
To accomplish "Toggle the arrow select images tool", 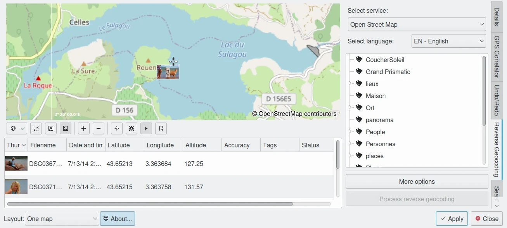I will [x=146, y=128].
